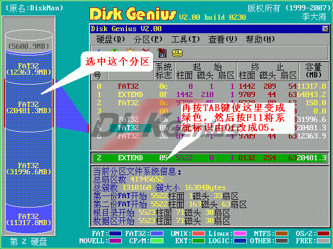Screen dimensions: 333x249
Task: Click end cylinder 9709 in EXTEND row
Action: click(x=247, y=94)
